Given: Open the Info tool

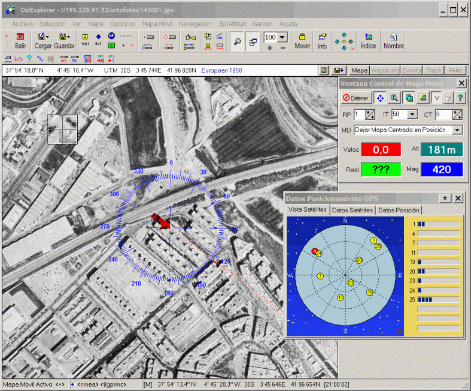Looking at the screenshot, I should (322, 40).
